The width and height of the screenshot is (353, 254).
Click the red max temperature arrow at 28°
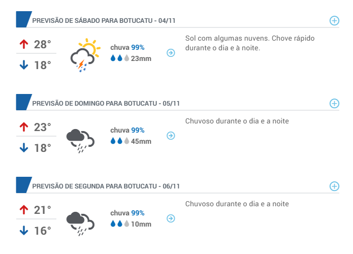[x=24, y=44]
